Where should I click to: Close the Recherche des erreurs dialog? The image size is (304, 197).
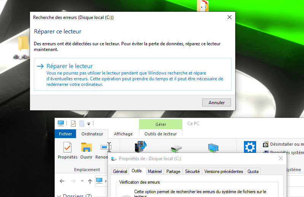click(x=230, y=17)
